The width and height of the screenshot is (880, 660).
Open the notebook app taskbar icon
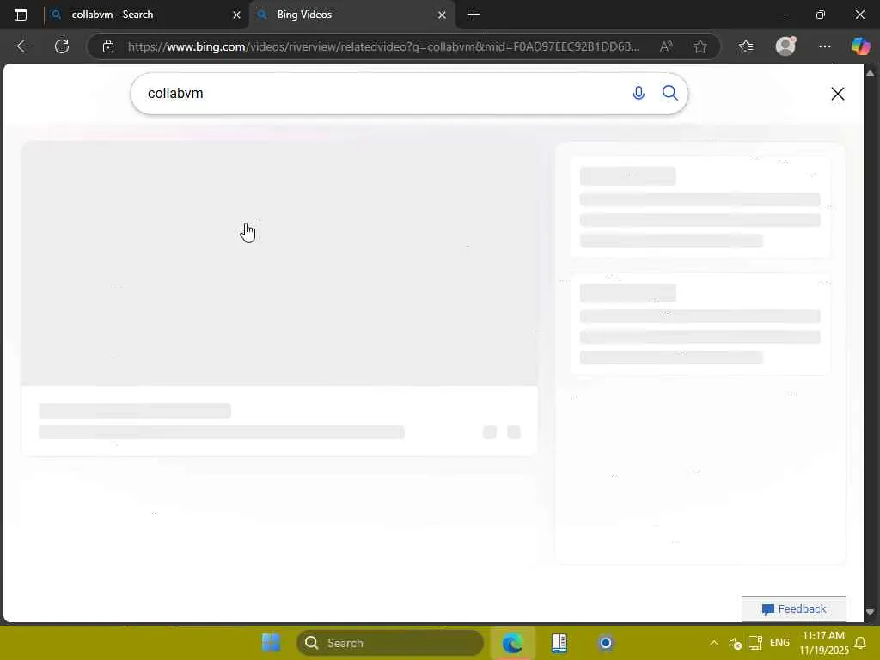559,643
